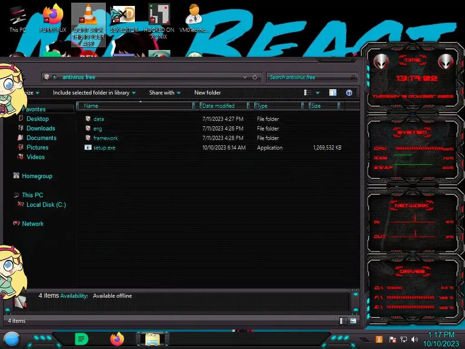Screen dimensions: 465x349
Task: Click the CPU usage bar in the SYSTEM gadget
Action: coord(419,149)
